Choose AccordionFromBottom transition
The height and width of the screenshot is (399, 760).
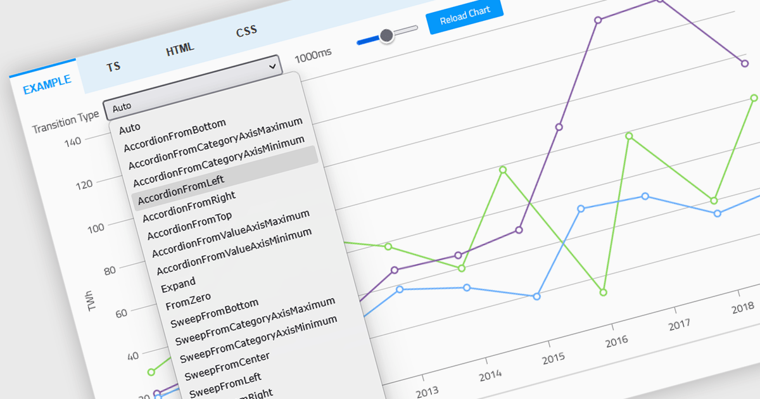175,136
